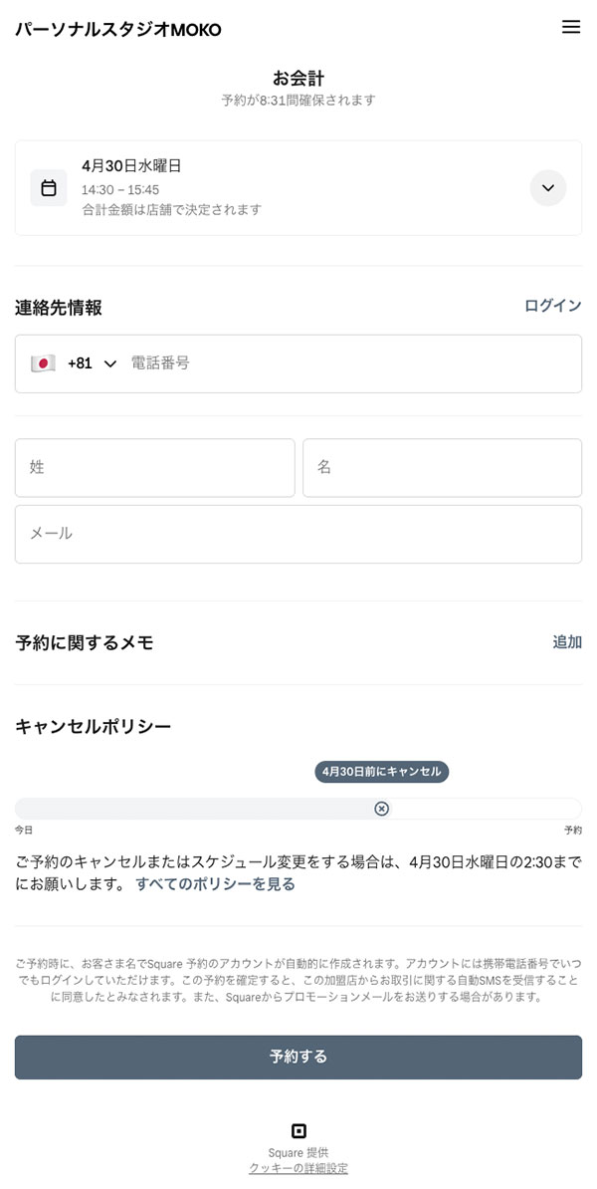
Task: Open クッキーの詳細設定 link
Action: (x=298, y=1168)
